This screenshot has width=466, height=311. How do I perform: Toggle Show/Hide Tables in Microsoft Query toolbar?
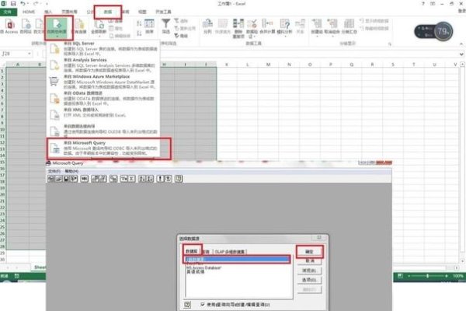coord(95,179)
